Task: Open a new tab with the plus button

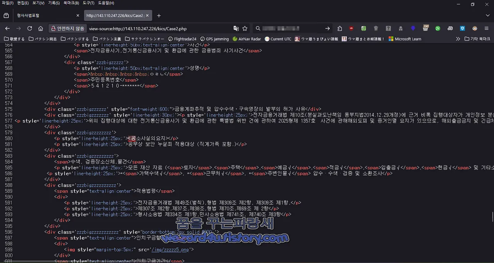Action: [159, 15]
